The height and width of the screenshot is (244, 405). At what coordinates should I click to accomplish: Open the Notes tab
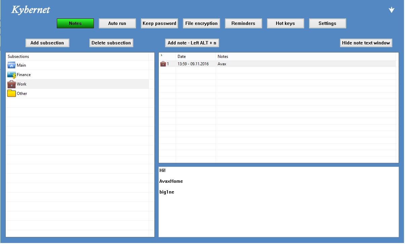coord(75,24)
